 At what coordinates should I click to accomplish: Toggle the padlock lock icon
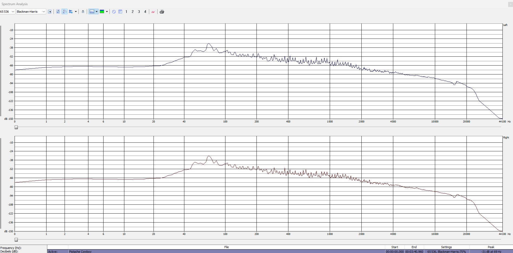click(83, 12)
